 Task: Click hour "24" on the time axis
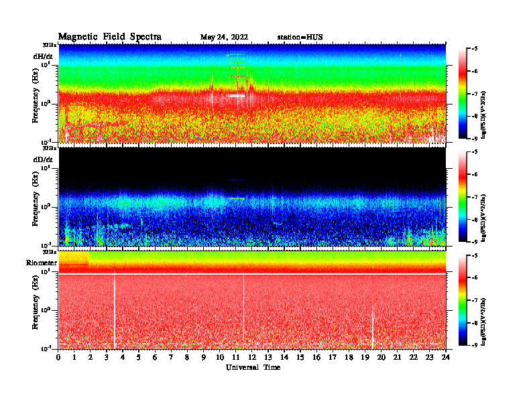(446, 358)
